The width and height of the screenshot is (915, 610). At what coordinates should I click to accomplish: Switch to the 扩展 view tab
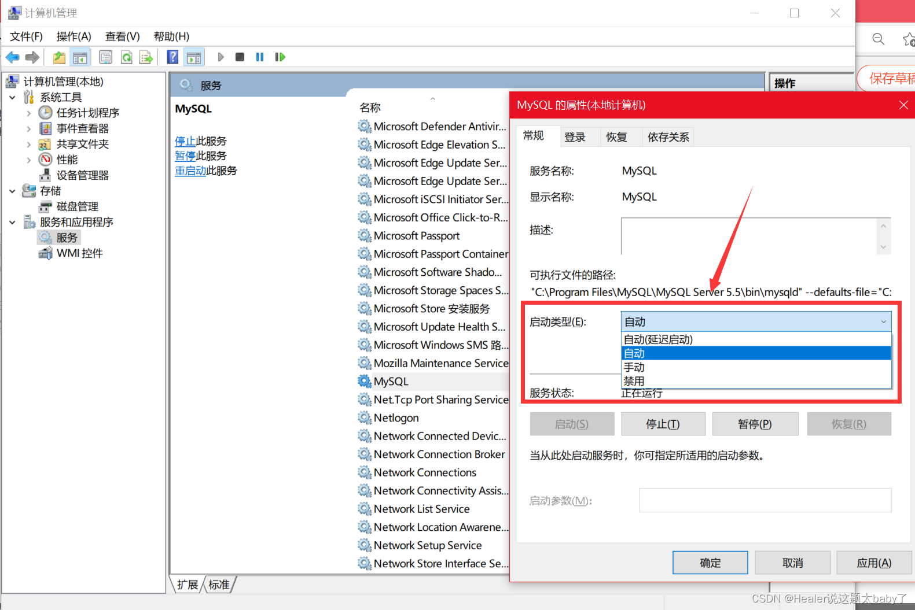[x=188, y=585]
